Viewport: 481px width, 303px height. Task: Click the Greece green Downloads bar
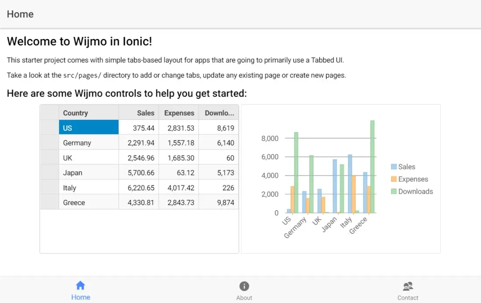372,167
